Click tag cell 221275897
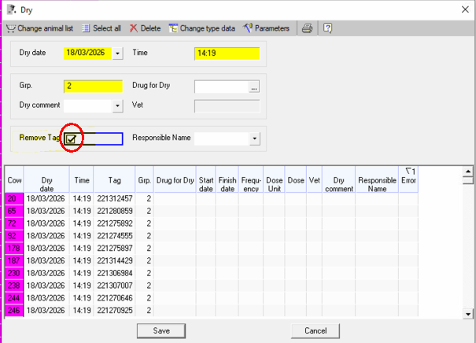This screenshot has height=343, width=476. click(x=114, y=249)
